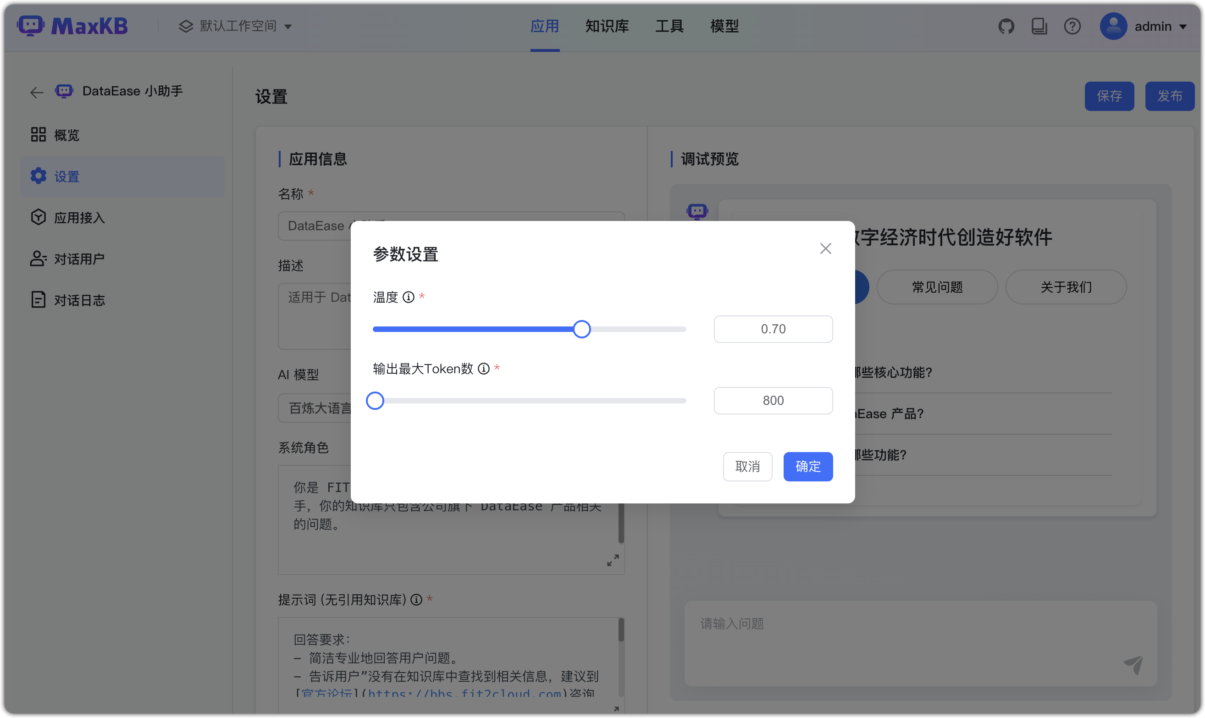Click the 输出最大Token数 info icon
The height and width of the screenshot is (718, 1205).
[483, 369]
